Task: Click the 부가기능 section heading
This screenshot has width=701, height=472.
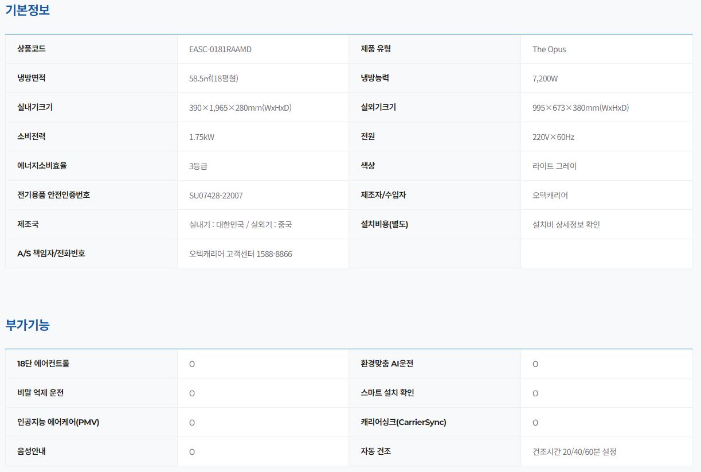Action: [28, 325]
